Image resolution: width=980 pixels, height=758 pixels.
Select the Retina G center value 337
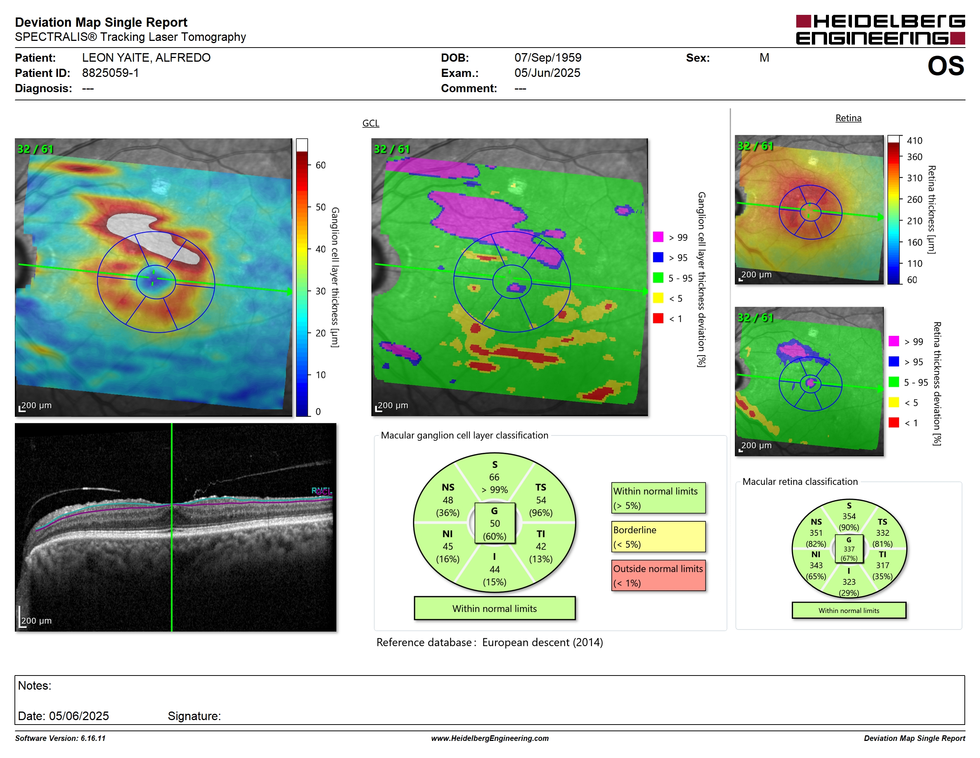point(849,549)
